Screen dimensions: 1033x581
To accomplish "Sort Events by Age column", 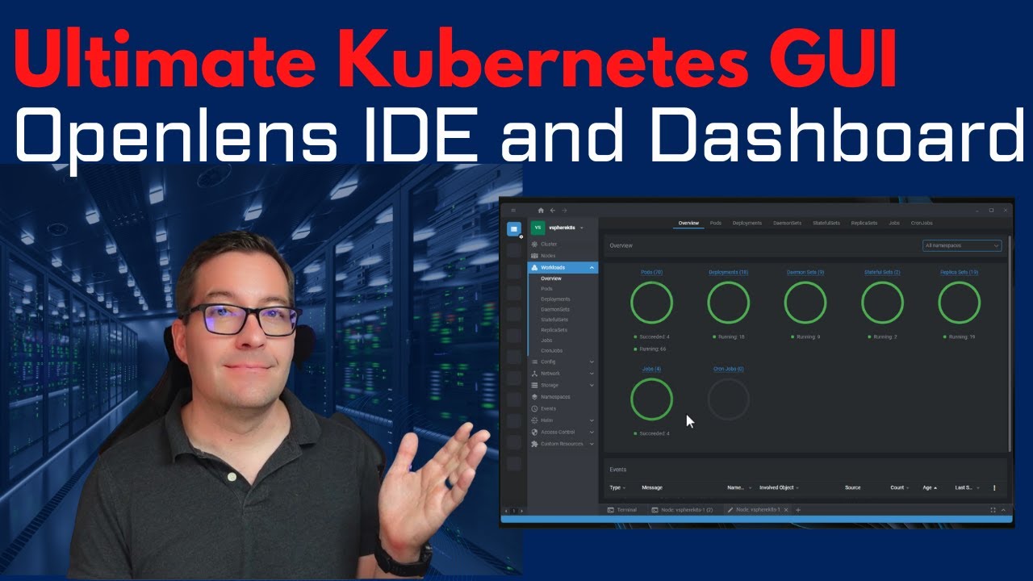I will 929,487.
